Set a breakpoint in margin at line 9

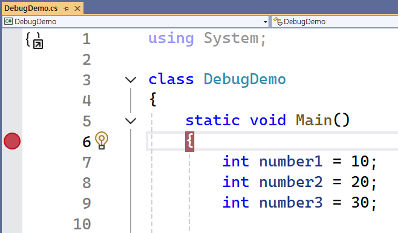12,203
